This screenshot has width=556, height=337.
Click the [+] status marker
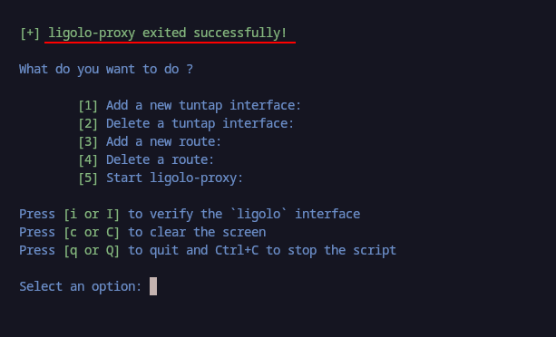pyautogui.click(x=30, y=34)
